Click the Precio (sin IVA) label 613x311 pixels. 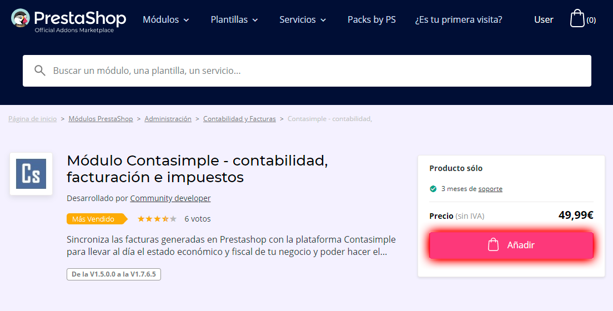(x=456, y=216)
